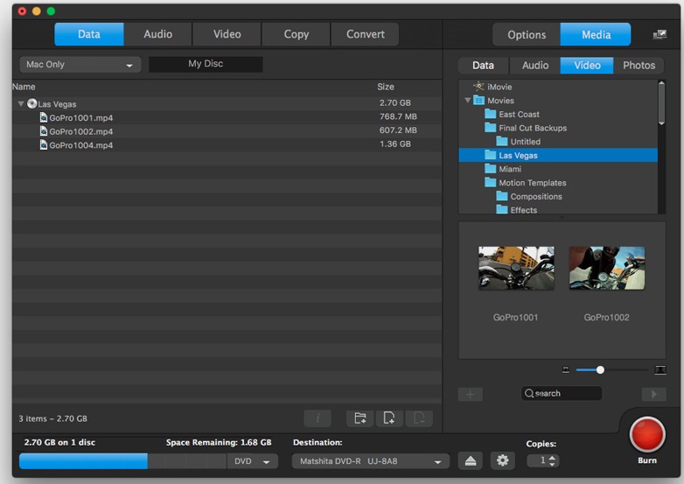Switch to the Media panel
The width and height of the screenshot is (684, 484).
(x=596, y=34)
